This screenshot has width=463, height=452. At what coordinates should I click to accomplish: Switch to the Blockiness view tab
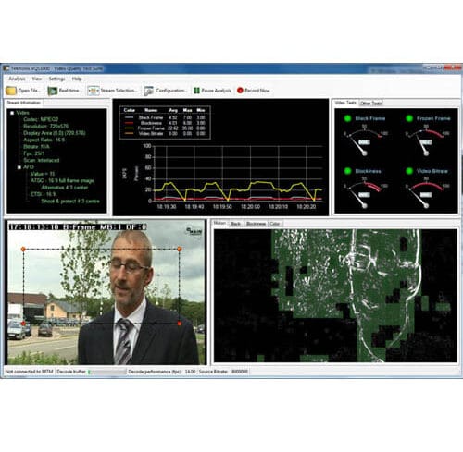tap(256, 224)
